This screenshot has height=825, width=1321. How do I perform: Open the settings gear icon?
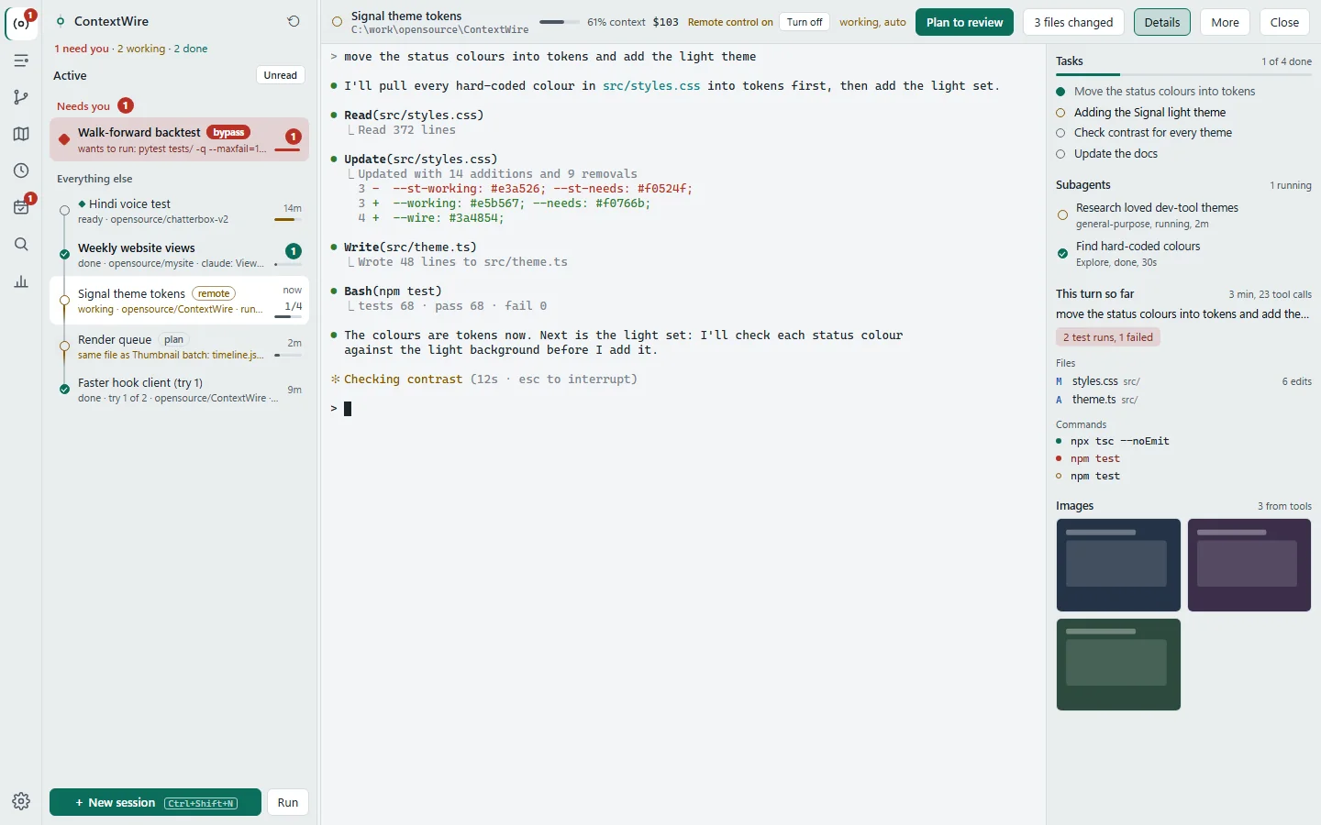21,801
